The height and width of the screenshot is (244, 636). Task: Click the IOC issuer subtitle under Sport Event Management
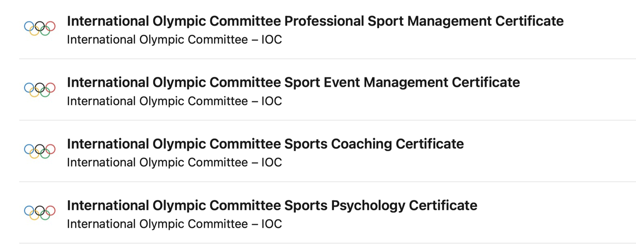coord(174,101)
